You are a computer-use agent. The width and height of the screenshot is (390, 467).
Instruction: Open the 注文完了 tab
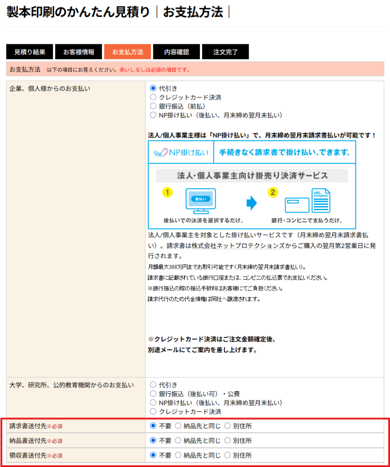click(x=225, y=52)
